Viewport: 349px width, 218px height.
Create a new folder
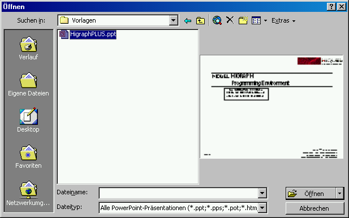(243, 20)
